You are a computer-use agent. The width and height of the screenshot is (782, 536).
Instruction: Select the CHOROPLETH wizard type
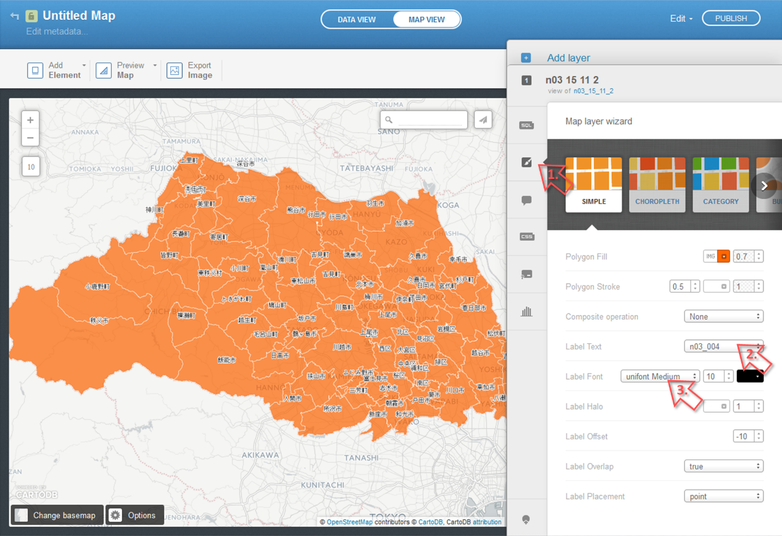click(657, 184)
